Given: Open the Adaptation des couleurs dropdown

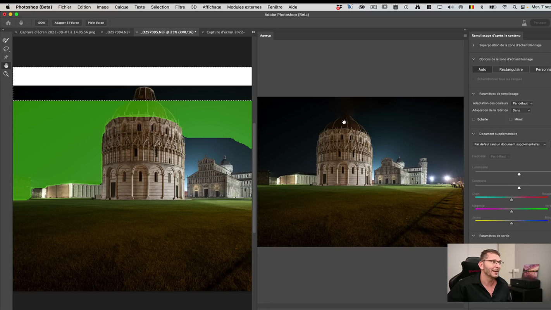Looking at the screenshot, I should 522,103.
